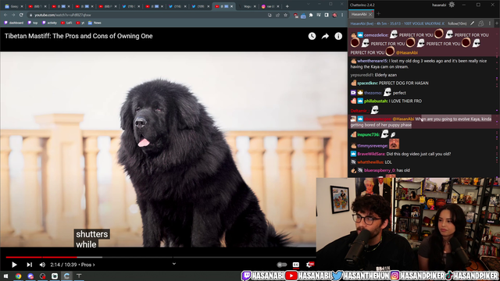Click username BraveWildSara in chat
This screenshot has width=500, height=281.
[x=371, y=154]
